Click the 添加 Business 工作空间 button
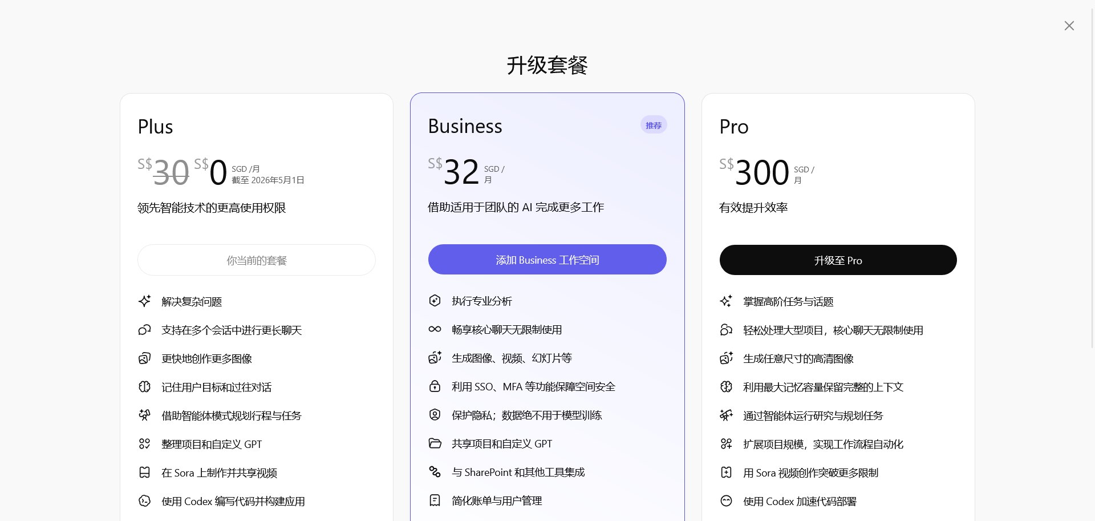Screen dimensions: 1095x521 547,260
